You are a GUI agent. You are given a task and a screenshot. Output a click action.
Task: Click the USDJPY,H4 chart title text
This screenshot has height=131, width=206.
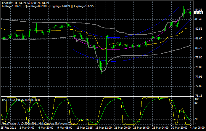[x=9, y=3]
